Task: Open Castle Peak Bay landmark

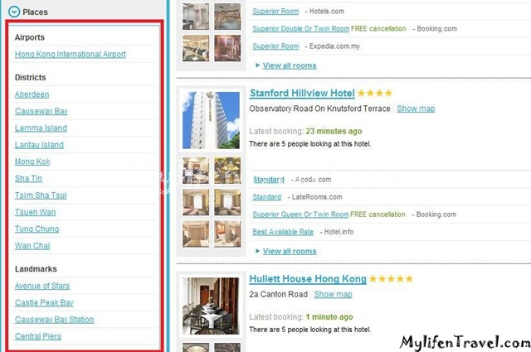Action: click(x=44, y=302)
